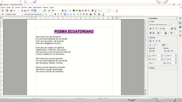Undo the last action
Screen dimensions: 182x102
[x=53, y=10]
